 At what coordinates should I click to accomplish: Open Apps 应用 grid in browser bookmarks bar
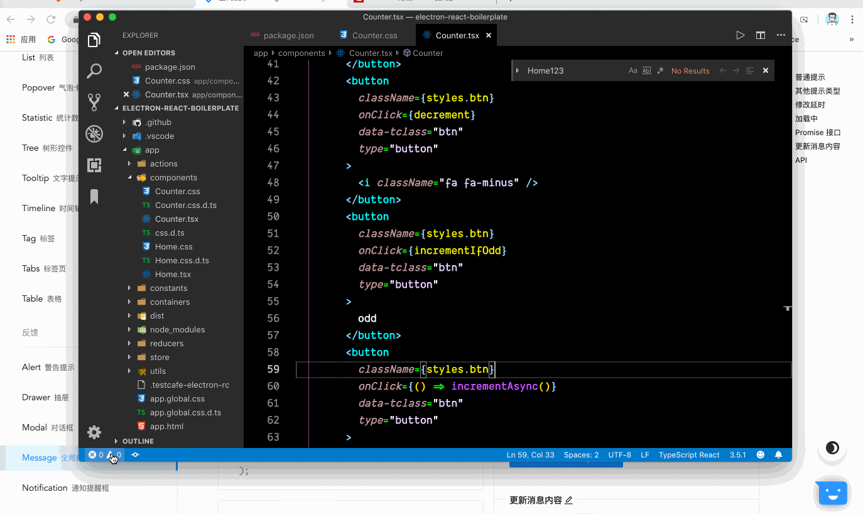[x=21, y=39]
